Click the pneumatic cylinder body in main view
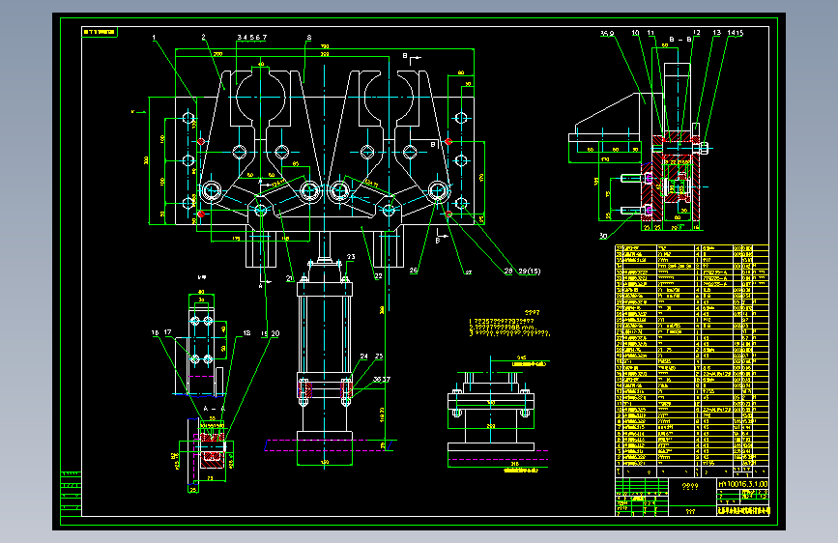This screenshot has height=543, width=838. (325, 332)
